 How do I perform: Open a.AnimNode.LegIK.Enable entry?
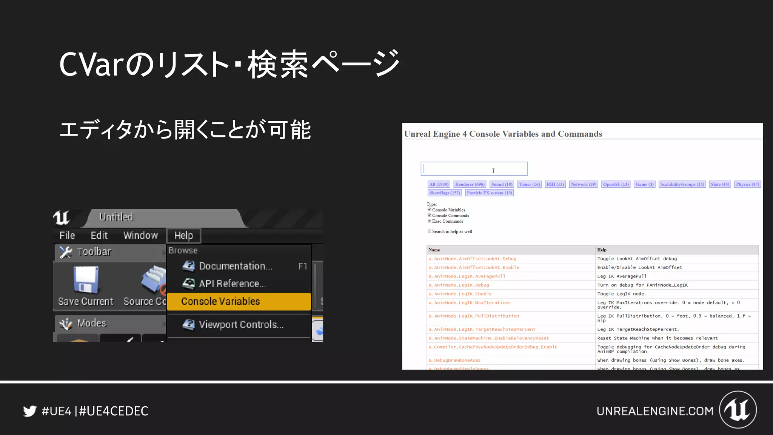[460, 294]
